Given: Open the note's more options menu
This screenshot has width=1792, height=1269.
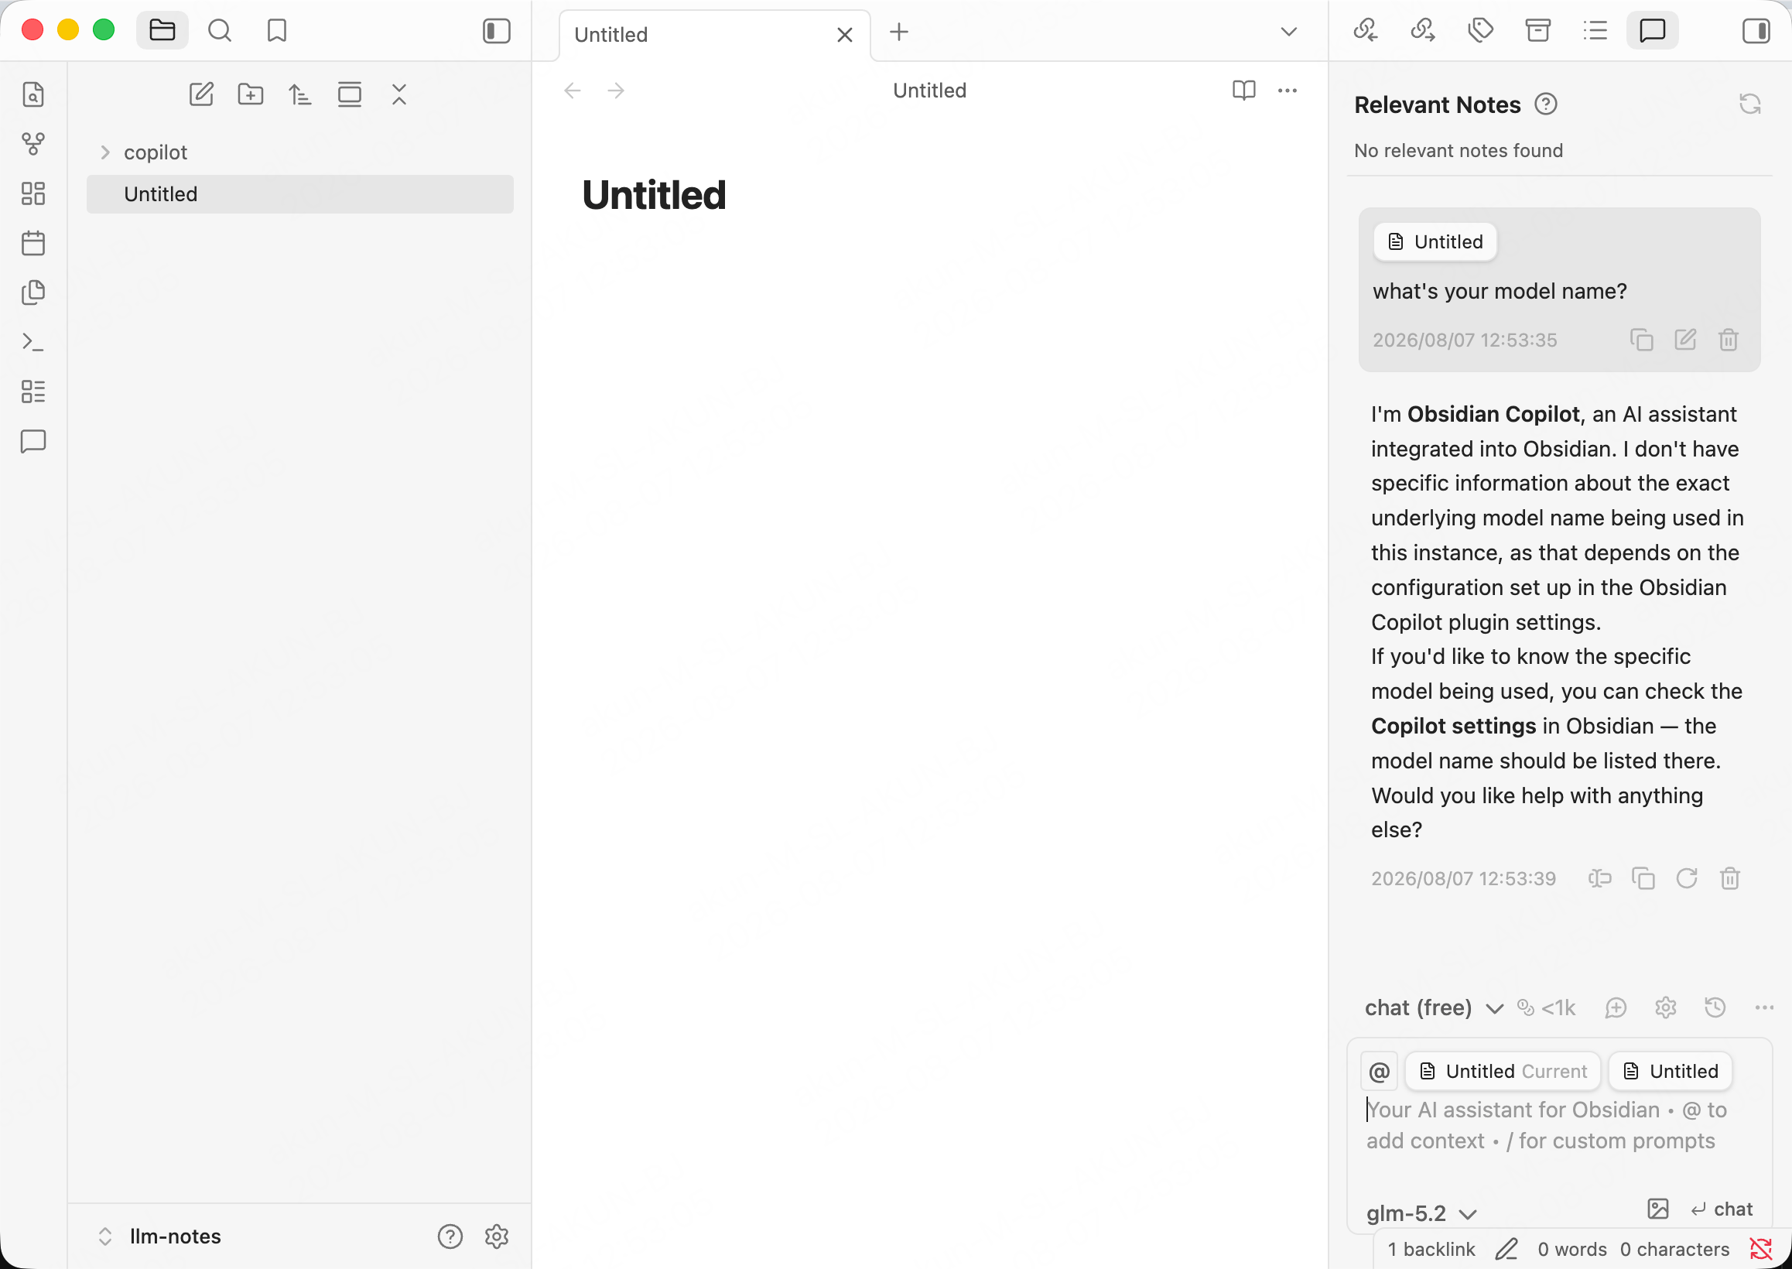Looking at the screenshot, I should (1288, 91).
